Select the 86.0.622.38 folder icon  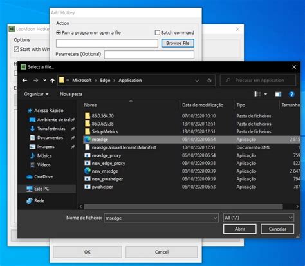[x=88, y=124]
